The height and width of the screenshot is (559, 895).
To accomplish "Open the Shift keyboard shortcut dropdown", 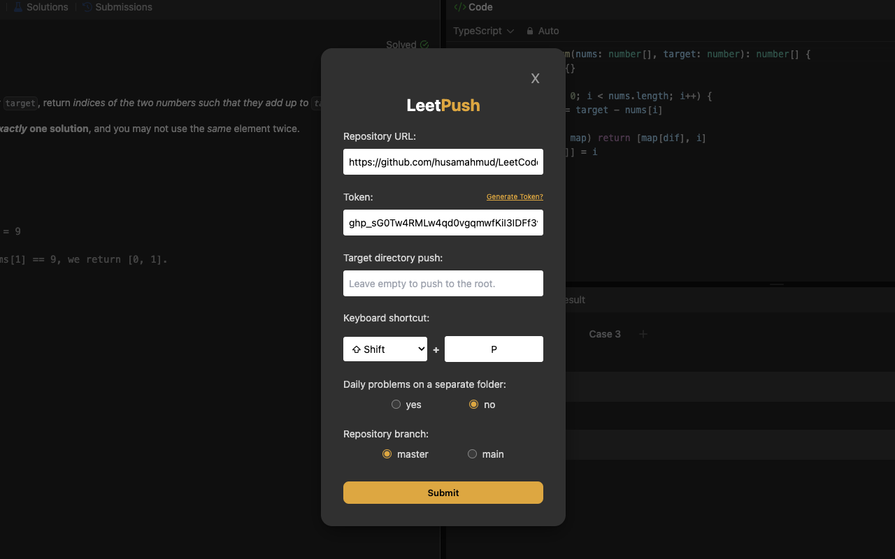I will click(385, 349).
